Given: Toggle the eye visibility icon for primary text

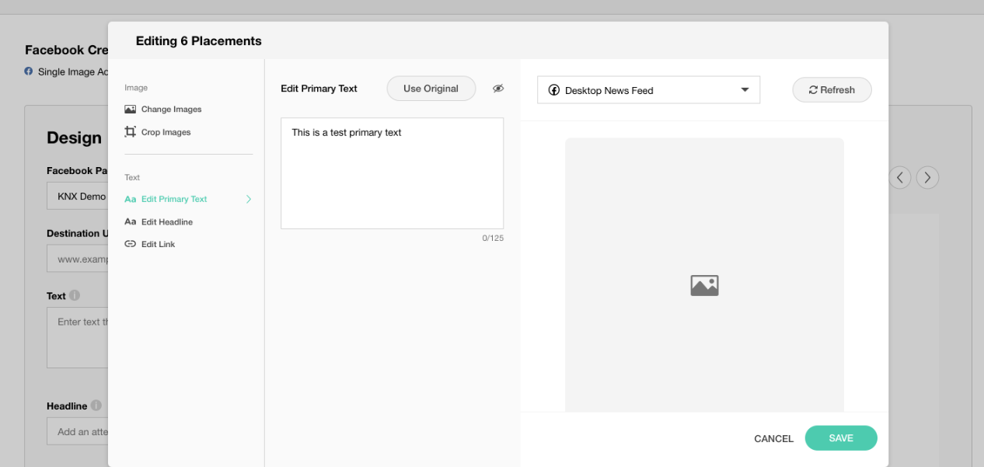Looking at the screenshot, I should click(x=498, y=89).
